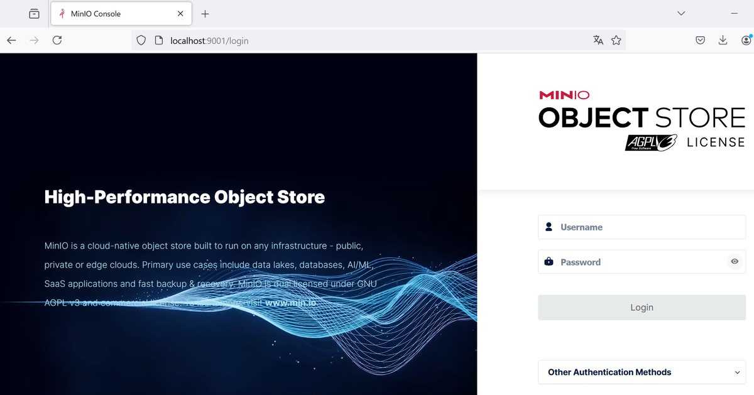Translate this page icon

point(598,40)
